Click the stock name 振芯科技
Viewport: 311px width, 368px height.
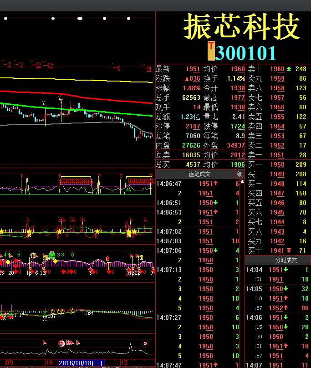(x=241, y=26)
